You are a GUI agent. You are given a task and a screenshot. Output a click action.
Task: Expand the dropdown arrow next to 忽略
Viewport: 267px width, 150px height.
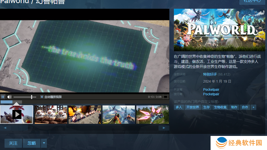pyautogui.click(x=44, y=143)
